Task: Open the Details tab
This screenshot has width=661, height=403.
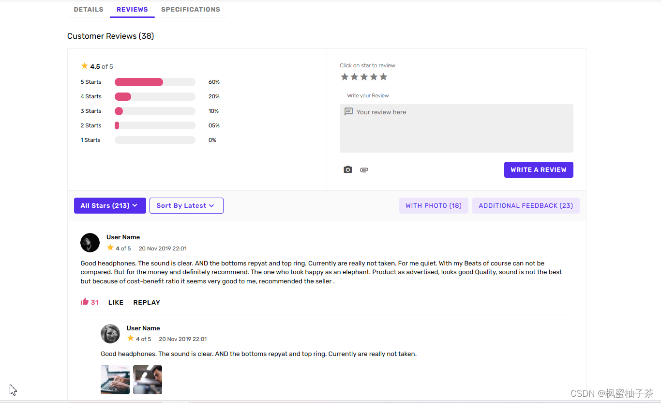Action: tap(89, 9)
